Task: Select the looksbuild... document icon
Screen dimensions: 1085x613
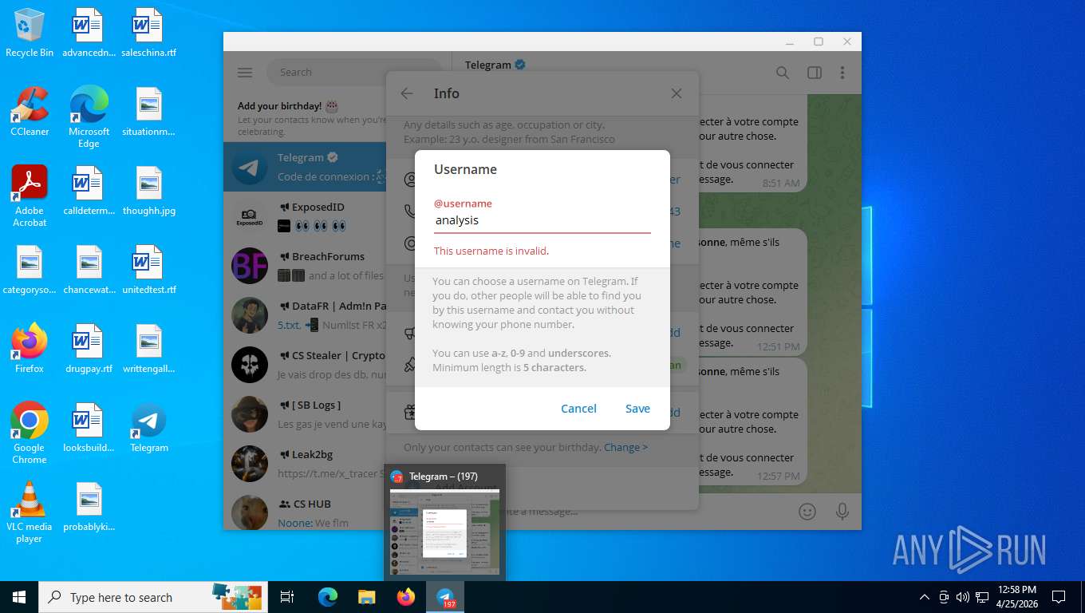Action: [x=89, y=428]
